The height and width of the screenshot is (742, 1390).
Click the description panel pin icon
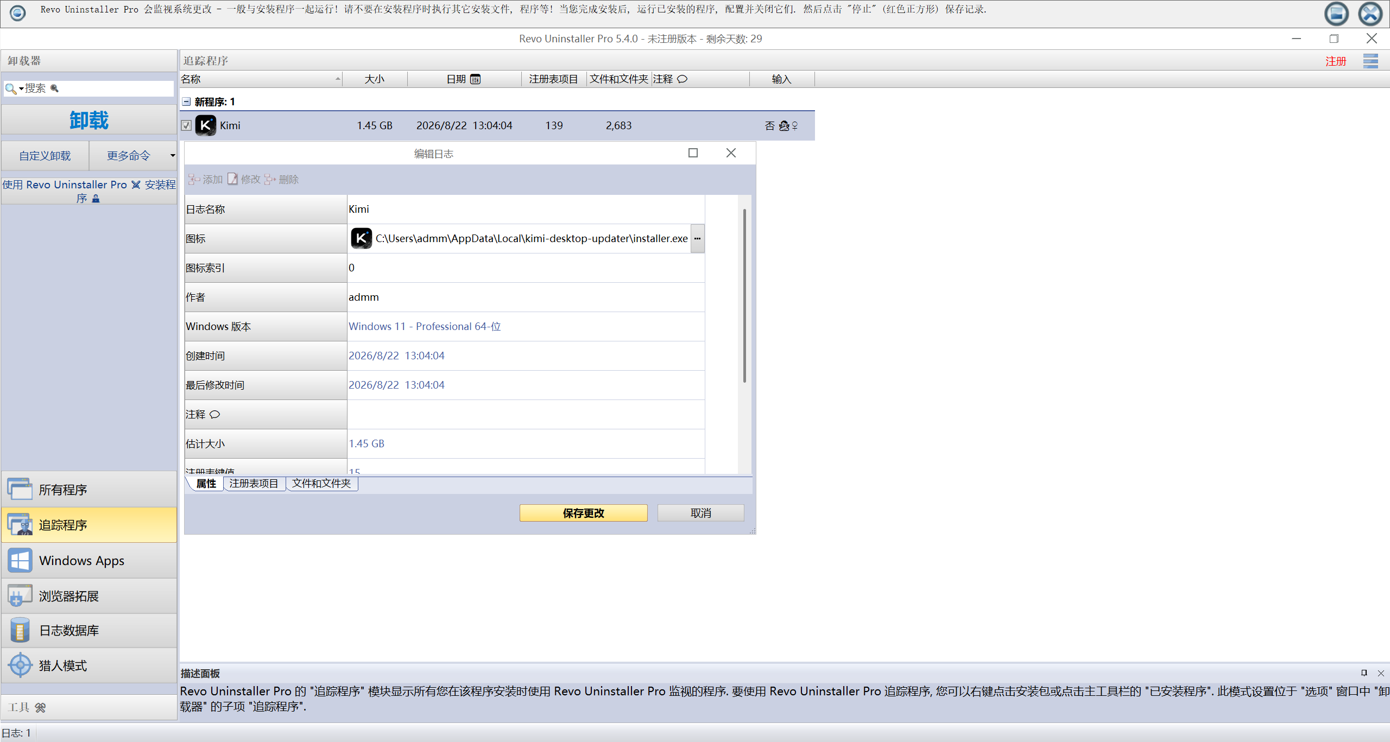pyautogui.click(x=1364, y=673)
